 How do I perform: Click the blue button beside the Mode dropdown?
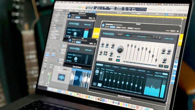pyautogui.click(x=165, y=74)
